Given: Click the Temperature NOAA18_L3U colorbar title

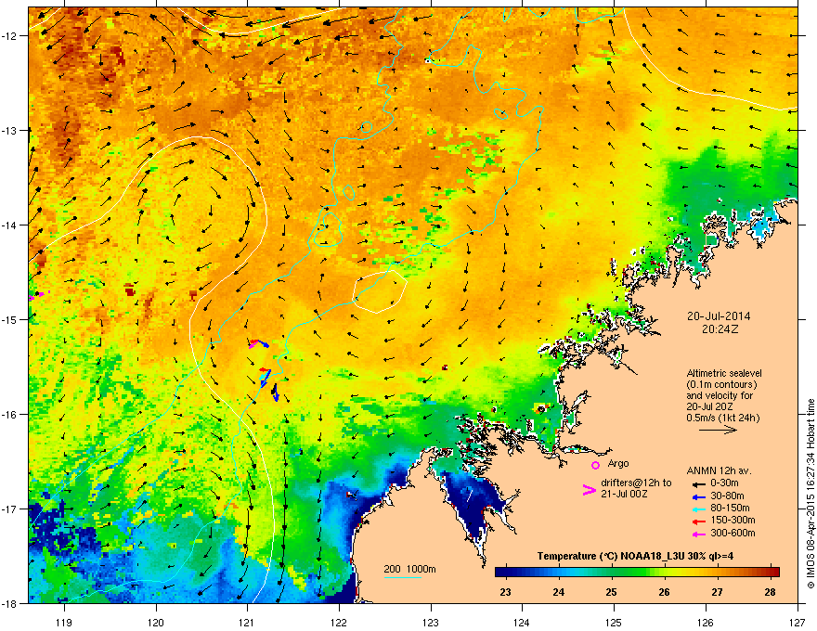Looking at the screenshot, I should 635,556.
